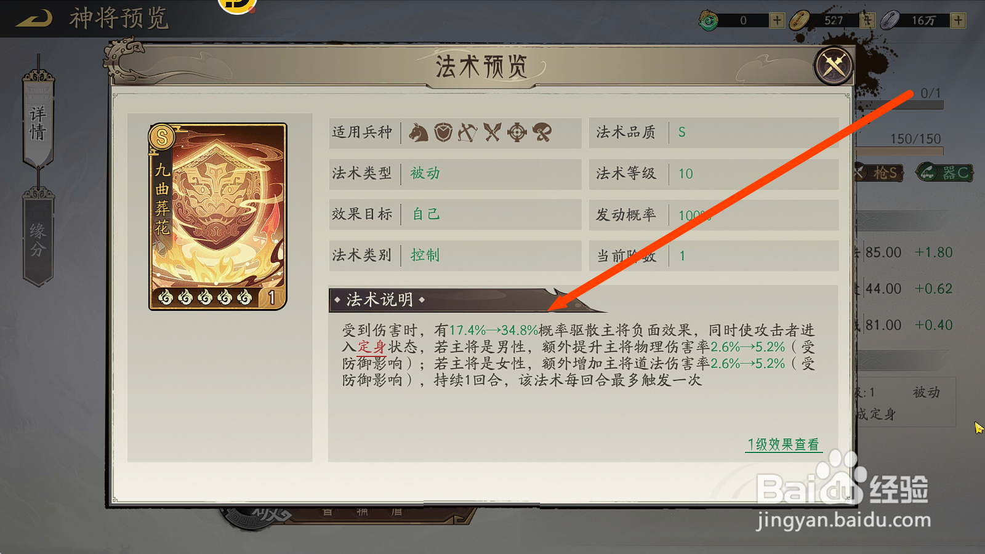Viewport: 985px width, 554px height.
Task: Click the cavalry horse troop icon
Action: click(x=419, y=132)
